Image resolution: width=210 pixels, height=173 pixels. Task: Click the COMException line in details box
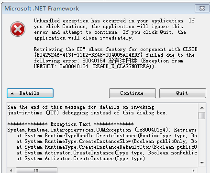coord(102,130)
